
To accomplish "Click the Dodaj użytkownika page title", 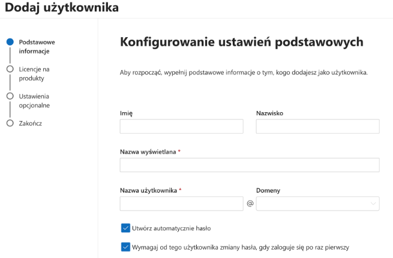I will click(62, 8).
